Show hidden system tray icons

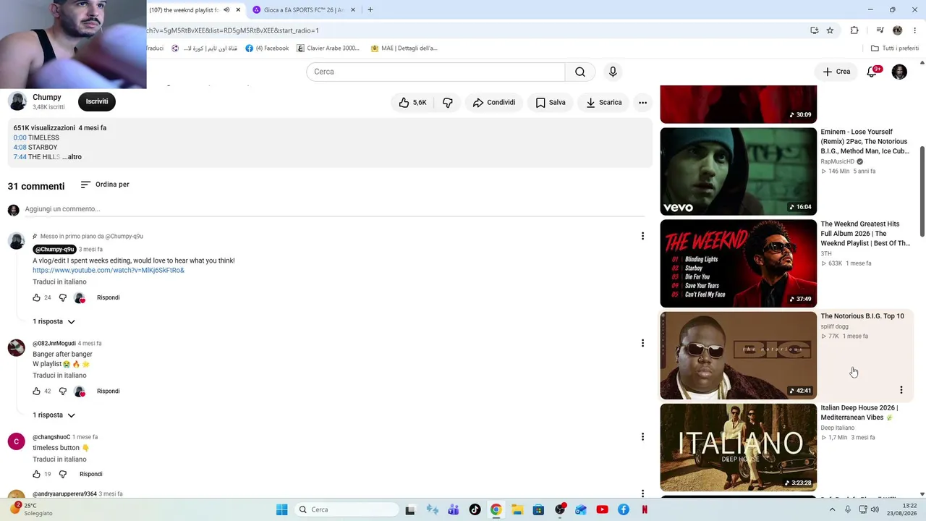click(x=832, y=509)
